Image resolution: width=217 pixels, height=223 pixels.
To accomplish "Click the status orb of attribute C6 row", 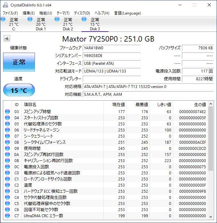I will coord(7,209).
